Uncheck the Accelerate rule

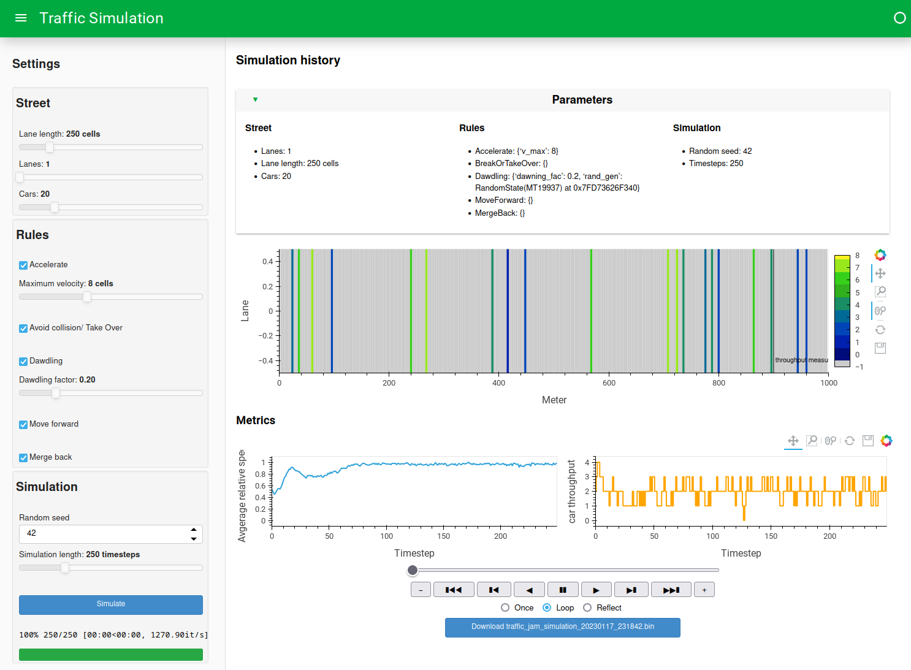pos(23,265)
